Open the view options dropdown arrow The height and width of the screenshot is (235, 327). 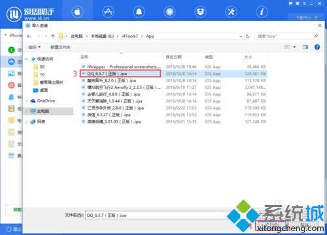pyautogui.click(x=294, y=47)
